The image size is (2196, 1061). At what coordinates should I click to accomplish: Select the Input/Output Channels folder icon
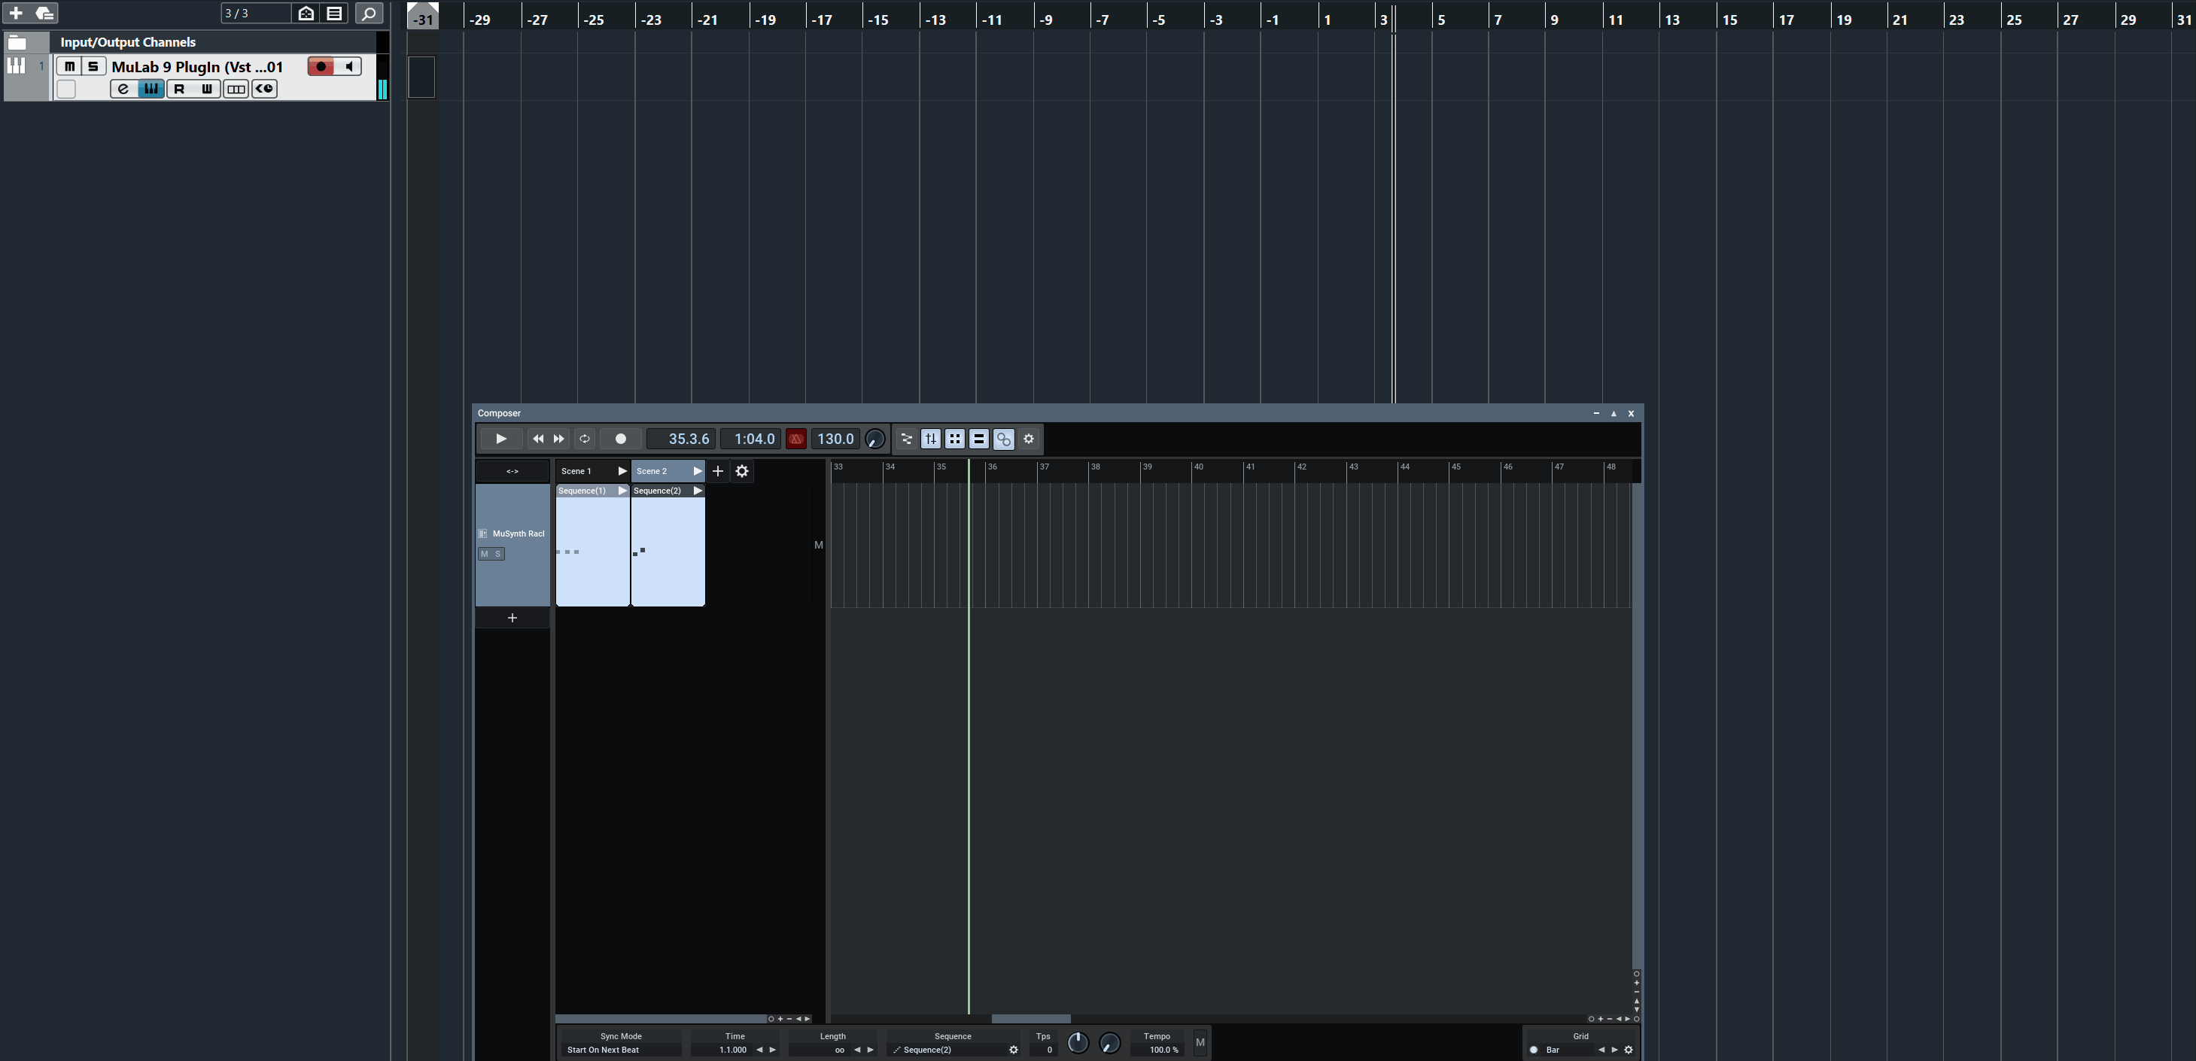pos(17,41)
